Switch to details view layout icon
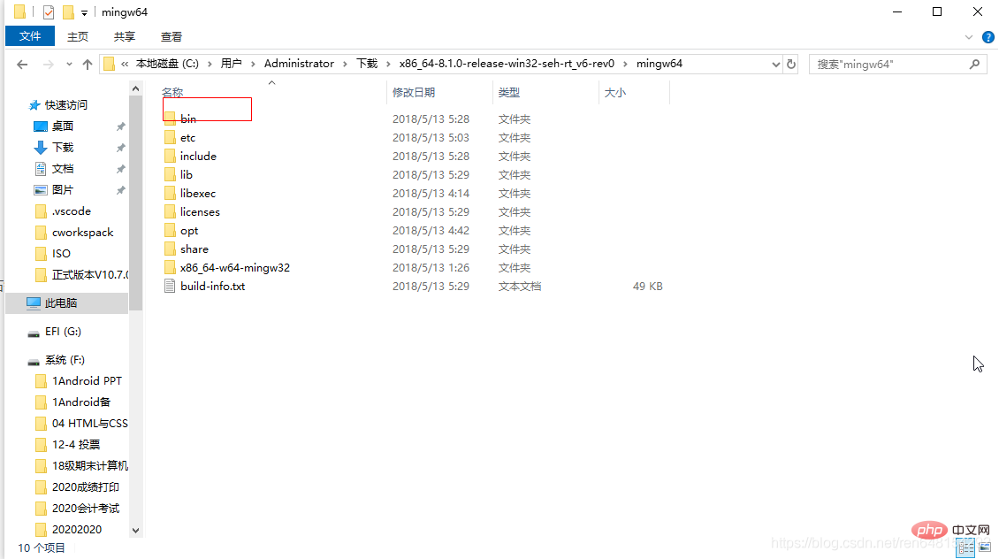The height and width of the screenshot is (559, 999). [965, 547]
